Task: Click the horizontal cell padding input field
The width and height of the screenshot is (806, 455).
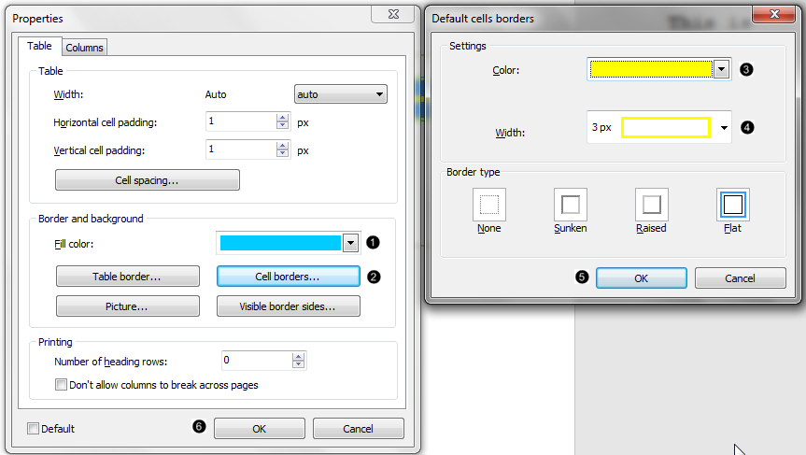Action: (x=240, y=121)
